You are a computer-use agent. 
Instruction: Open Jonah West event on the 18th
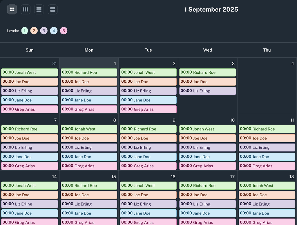click(x=267, y=186)
